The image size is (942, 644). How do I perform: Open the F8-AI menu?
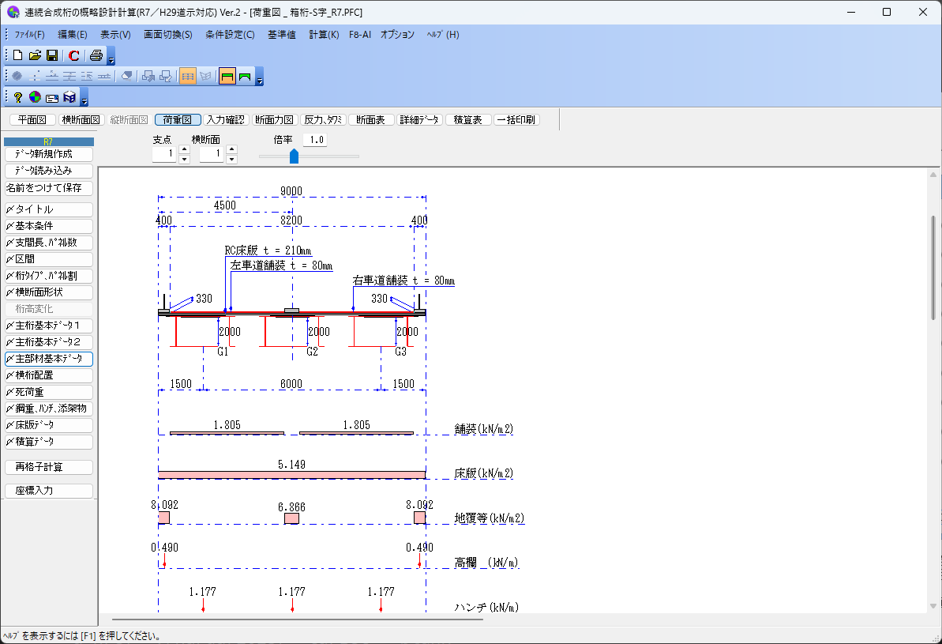(x=360, y=35)
